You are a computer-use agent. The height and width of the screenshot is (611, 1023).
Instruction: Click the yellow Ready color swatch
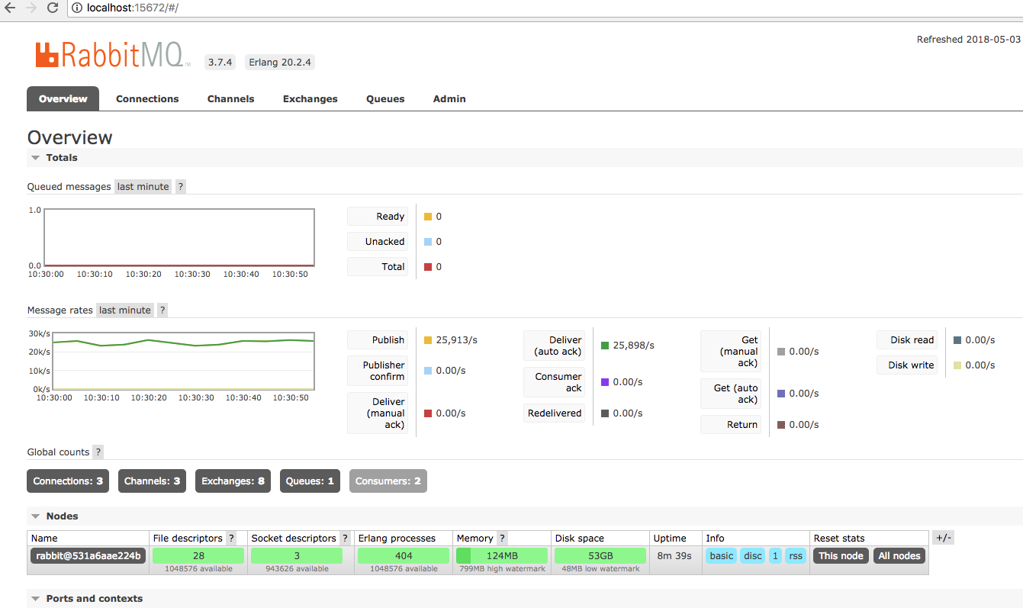pos(428,217)
